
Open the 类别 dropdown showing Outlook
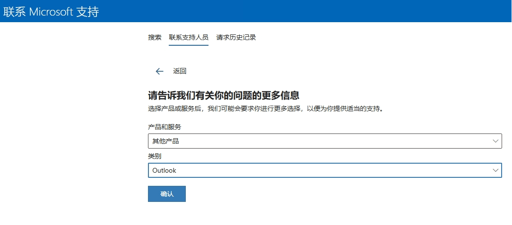click(325, 170)
